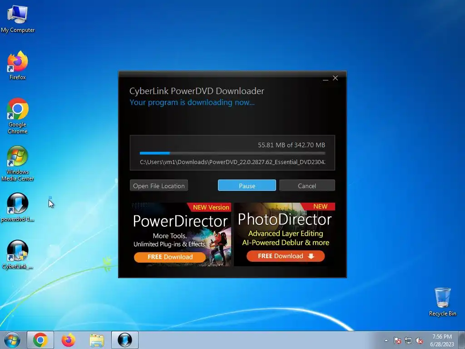Select the Google Chrome desktop shortcut

click(18, 116)
